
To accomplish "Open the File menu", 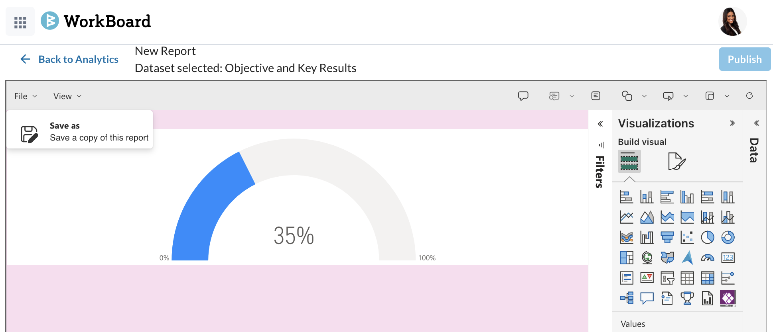I will click(x=26, y=96).
